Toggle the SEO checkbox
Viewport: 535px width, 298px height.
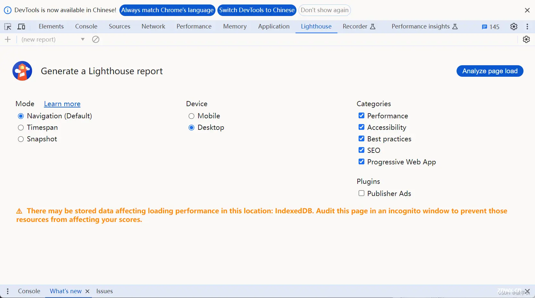[361, 150]
